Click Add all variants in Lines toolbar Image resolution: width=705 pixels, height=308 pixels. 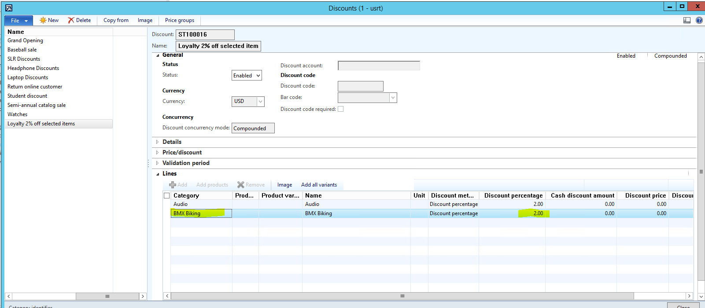[x=319, y=185]
